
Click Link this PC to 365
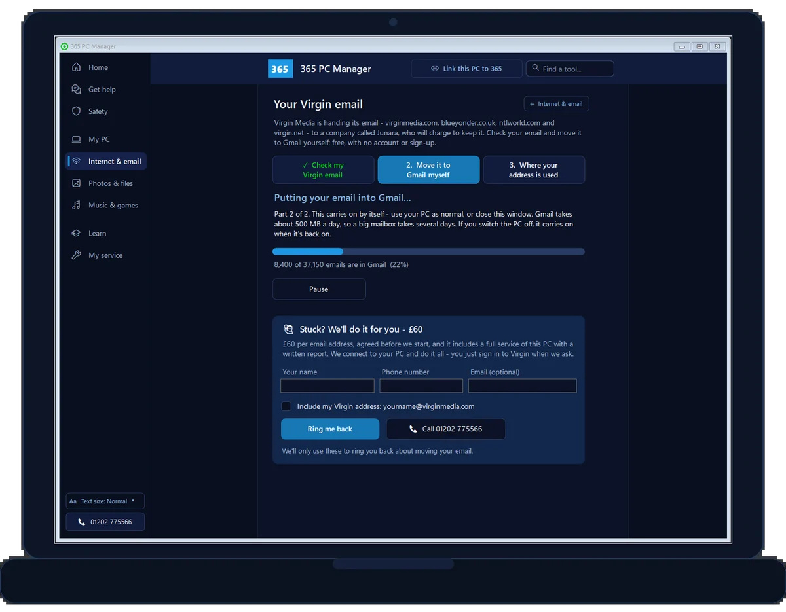pyautogui.click(x=466, y=69)
